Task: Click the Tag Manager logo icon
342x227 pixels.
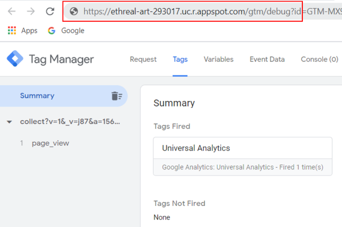Action: (15, 59)
